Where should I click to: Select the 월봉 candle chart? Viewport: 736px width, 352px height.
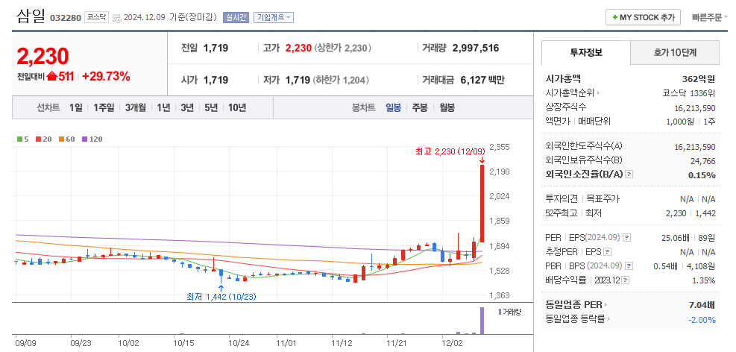pos(447,107)
